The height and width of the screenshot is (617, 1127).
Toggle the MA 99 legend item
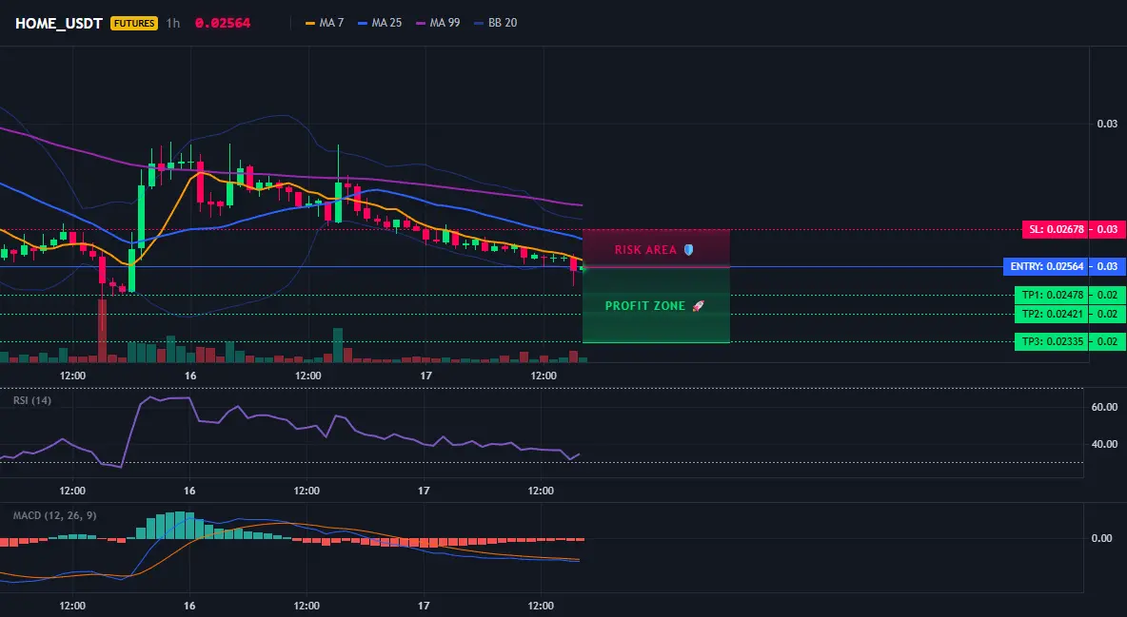tap(438, 23)
